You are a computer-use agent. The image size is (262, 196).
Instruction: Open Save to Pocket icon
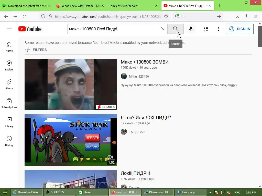pos(237,16)
